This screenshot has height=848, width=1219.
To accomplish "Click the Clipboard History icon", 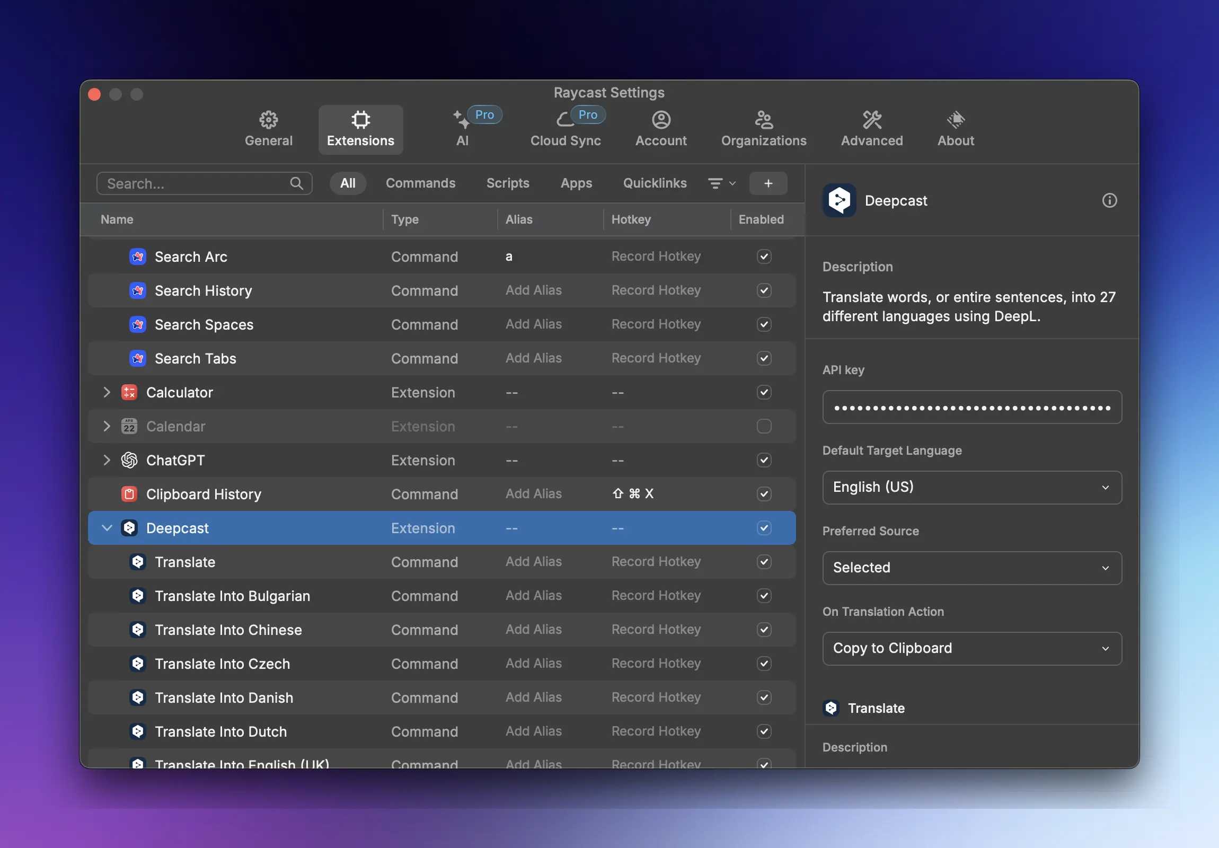I will tap(129, 494).
